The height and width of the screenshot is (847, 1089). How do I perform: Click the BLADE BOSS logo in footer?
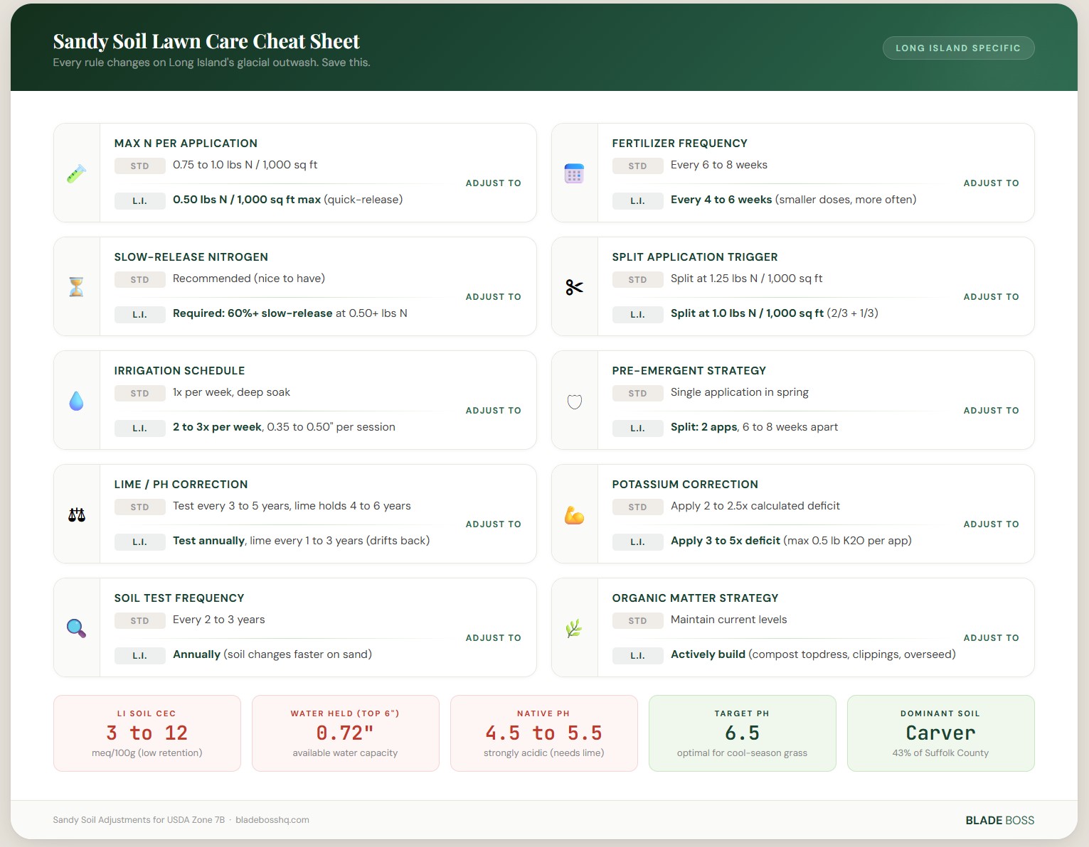click(999, 819)
